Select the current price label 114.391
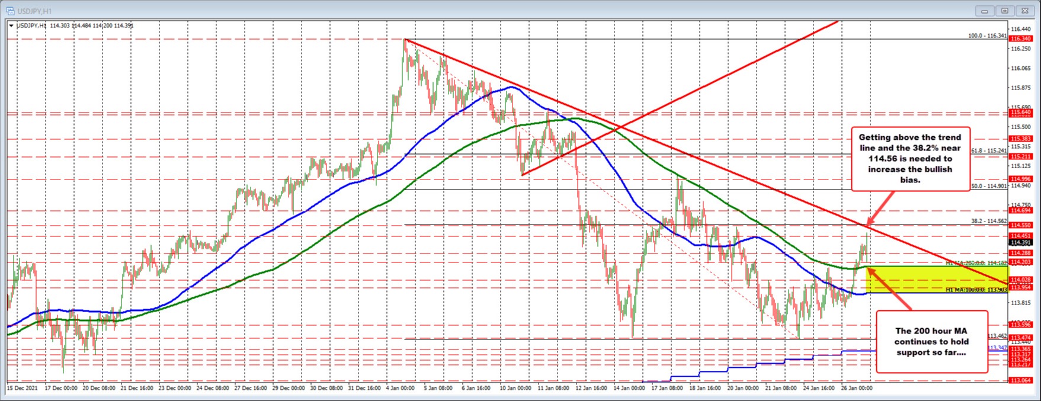 (x=1020, y=242)
